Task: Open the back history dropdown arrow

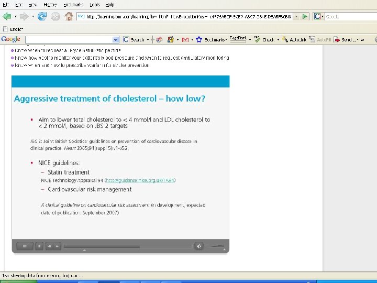Action: click(15, 17)
